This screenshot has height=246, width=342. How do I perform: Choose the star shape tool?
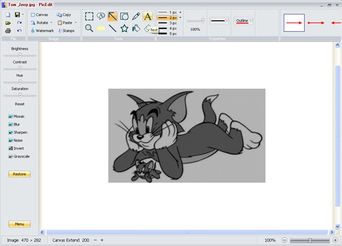click(125, 28)
